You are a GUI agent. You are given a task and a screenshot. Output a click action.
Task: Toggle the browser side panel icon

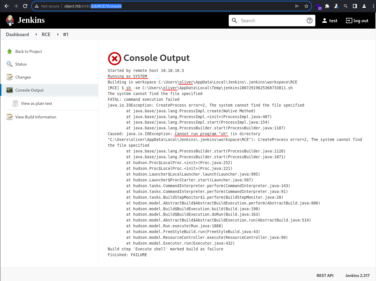tap(355, 6)
